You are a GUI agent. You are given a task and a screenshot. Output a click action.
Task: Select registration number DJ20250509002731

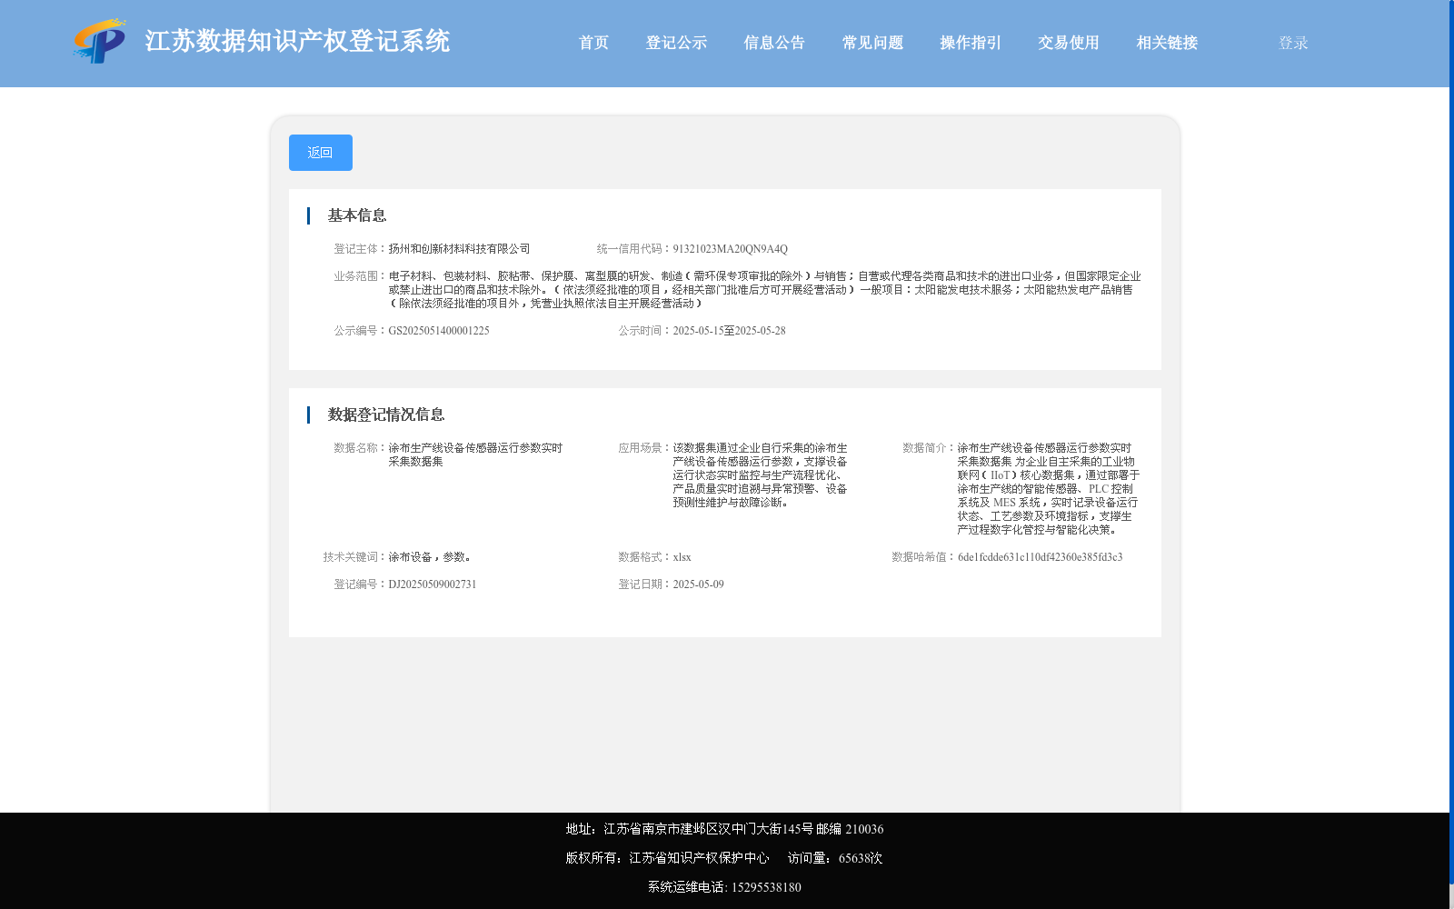coord(433,584)
